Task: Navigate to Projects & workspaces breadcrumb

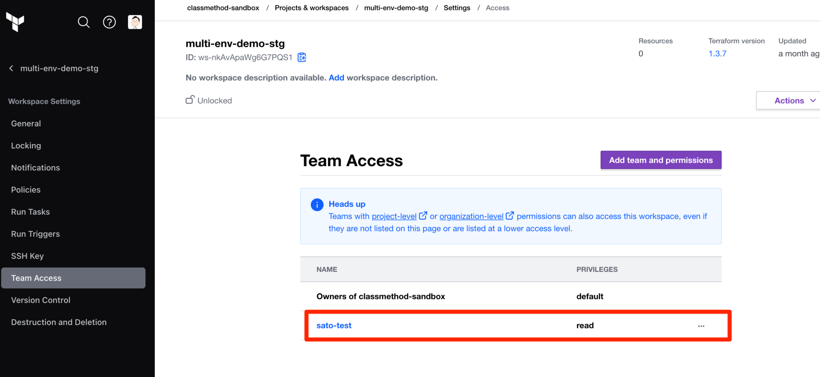Action: coord(312,8)
